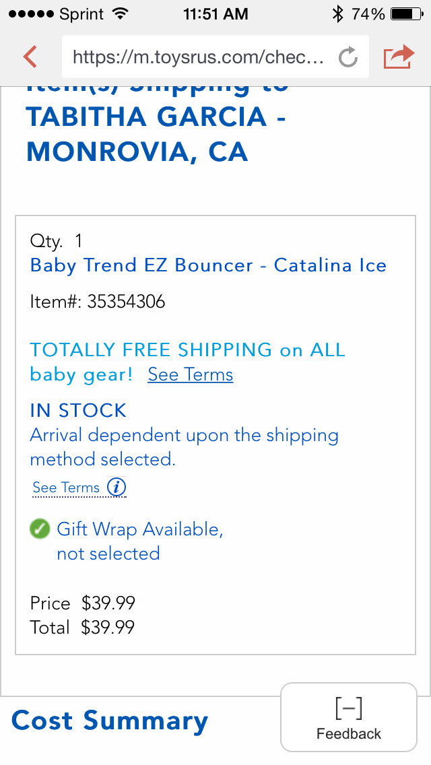Screen dimensions: 431x765
Task: Reload the page with the refresh icon
Action: pos(347,57)
